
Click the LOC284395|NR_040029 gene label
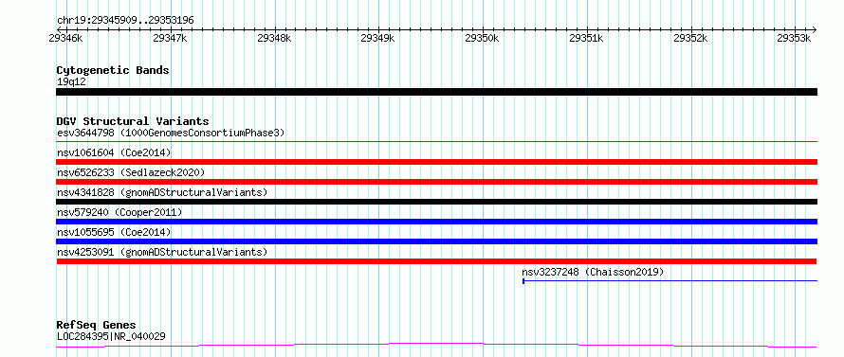111,337
